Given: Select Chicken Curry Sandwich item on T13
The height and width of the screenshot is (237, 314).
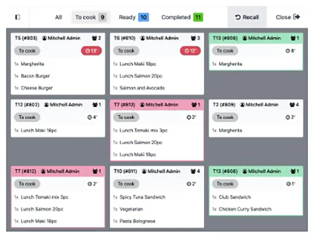Looking at the screenshot, I should [245, 209].
